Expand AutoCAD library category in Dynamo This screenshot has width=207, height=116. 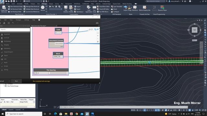coord(7,34)
